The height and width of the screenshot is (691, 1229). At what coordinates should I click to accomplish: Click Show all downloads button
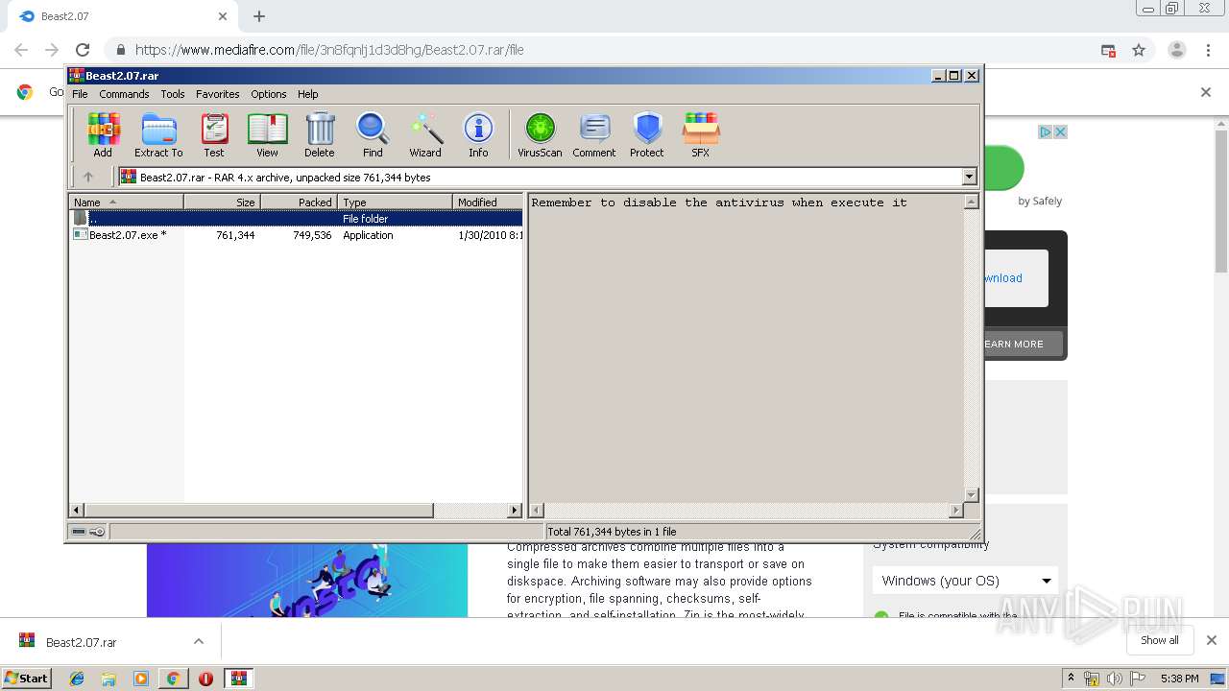click(1160, 640)
